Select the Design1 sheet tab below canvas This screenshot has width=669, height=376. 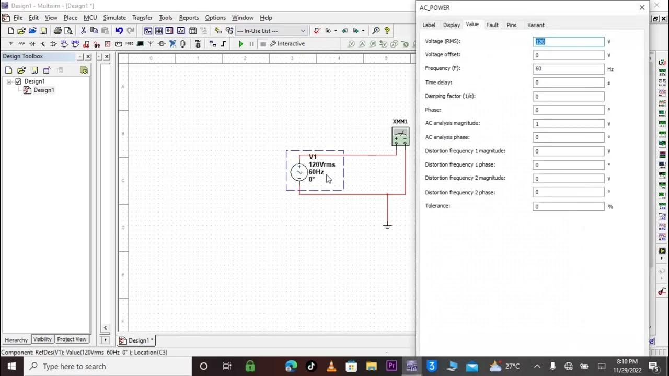coord(136,340)
